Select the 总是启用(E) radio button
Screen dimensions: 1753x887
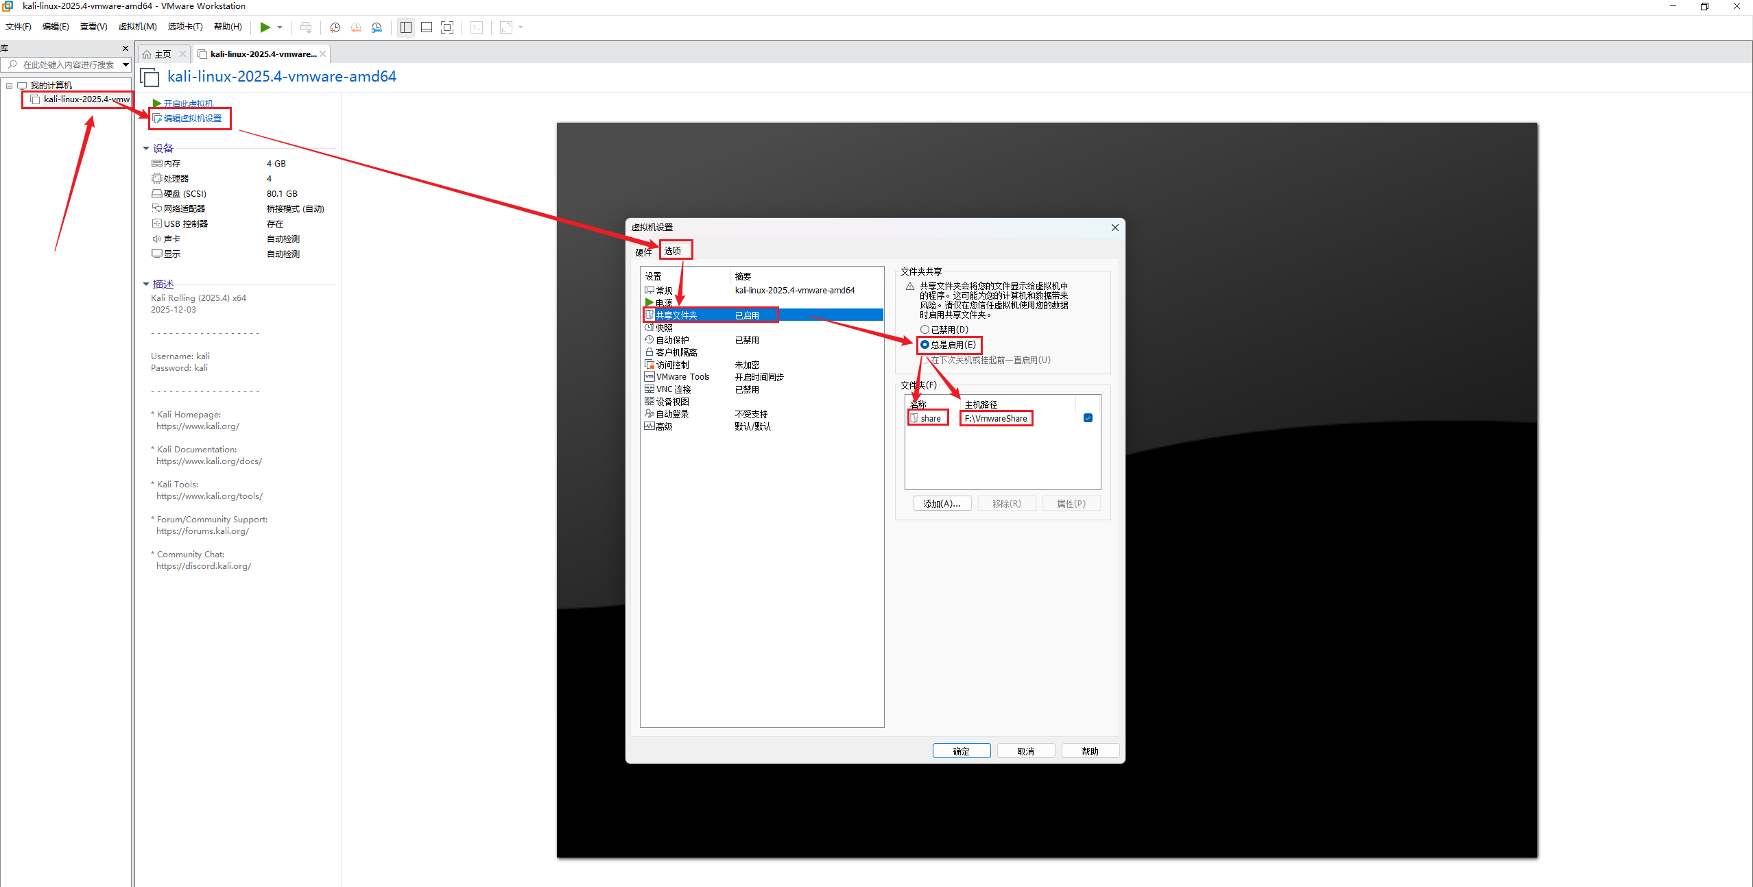[925, 345]
